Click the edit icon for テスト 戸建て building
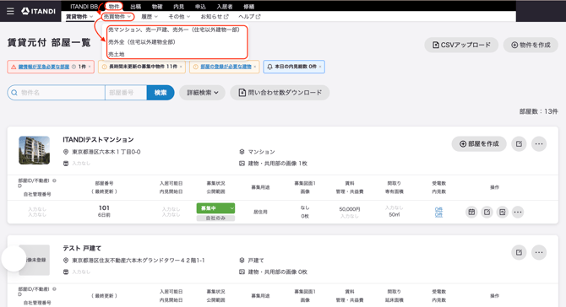This screenshot has width=566, height=307. (519, 252)
